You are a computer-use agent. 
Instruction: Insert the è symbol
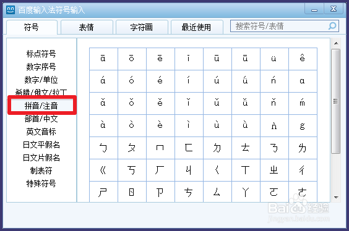coord(160,125)
